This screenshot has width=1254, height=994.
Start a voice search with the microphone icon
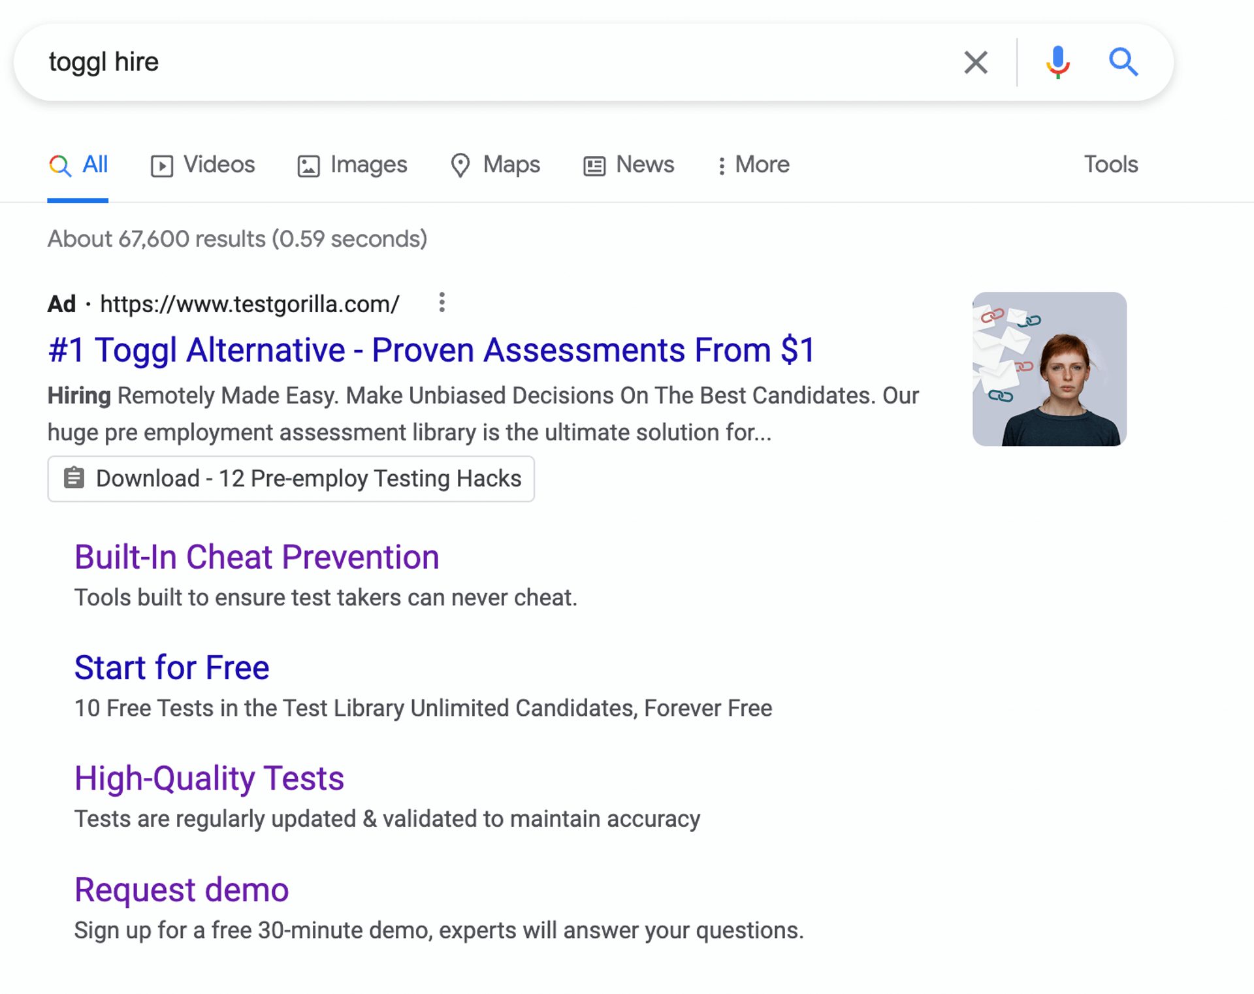click(1057, 62)
